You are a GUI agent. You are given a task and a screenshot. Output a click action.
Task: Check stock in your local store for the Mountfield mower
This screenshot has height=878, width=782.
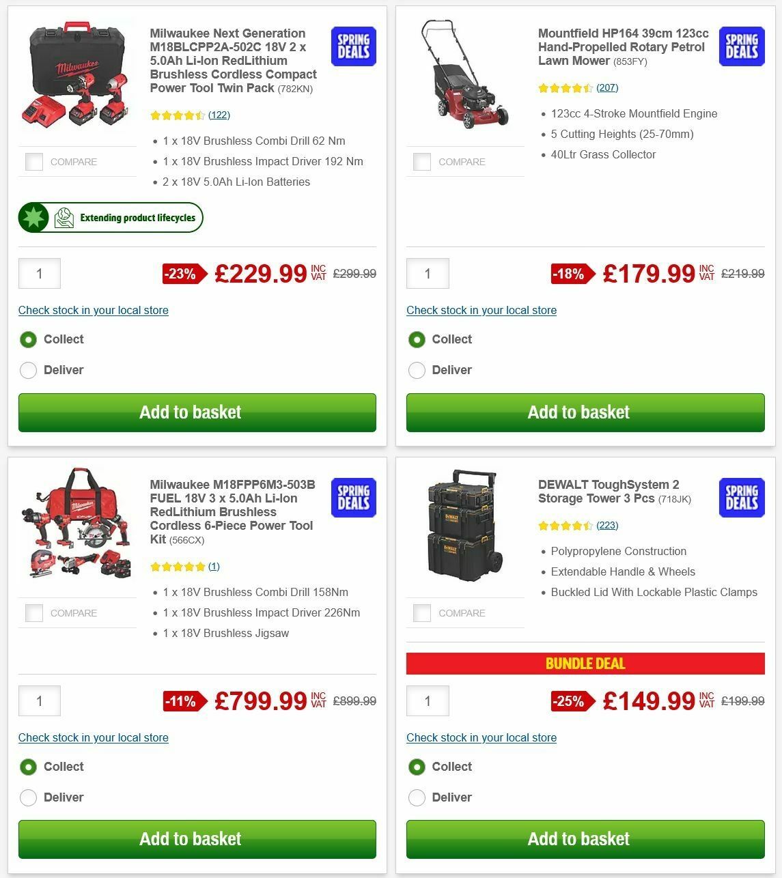click(x=481, y=311)
